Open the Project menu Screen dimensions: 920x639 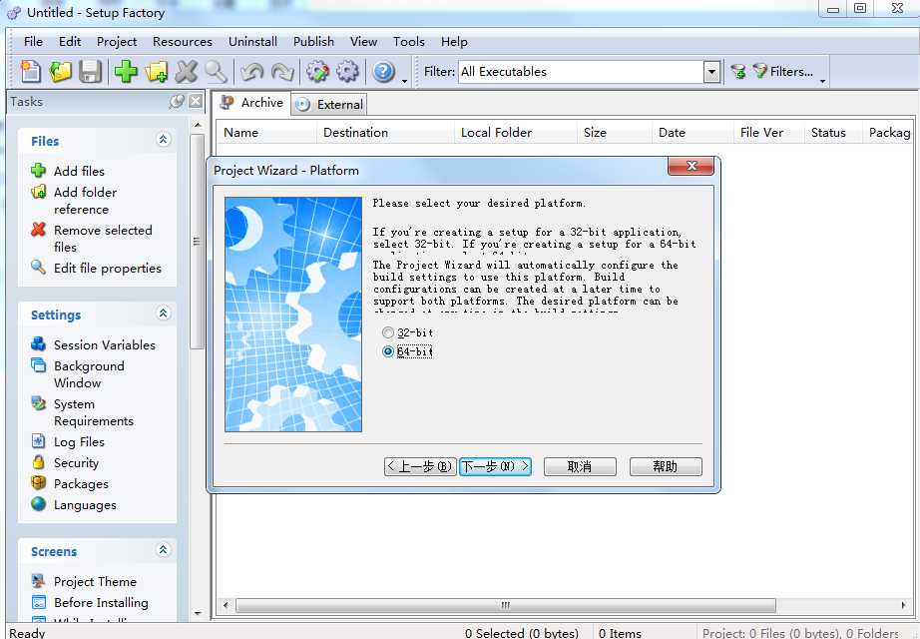coord(117,42)
